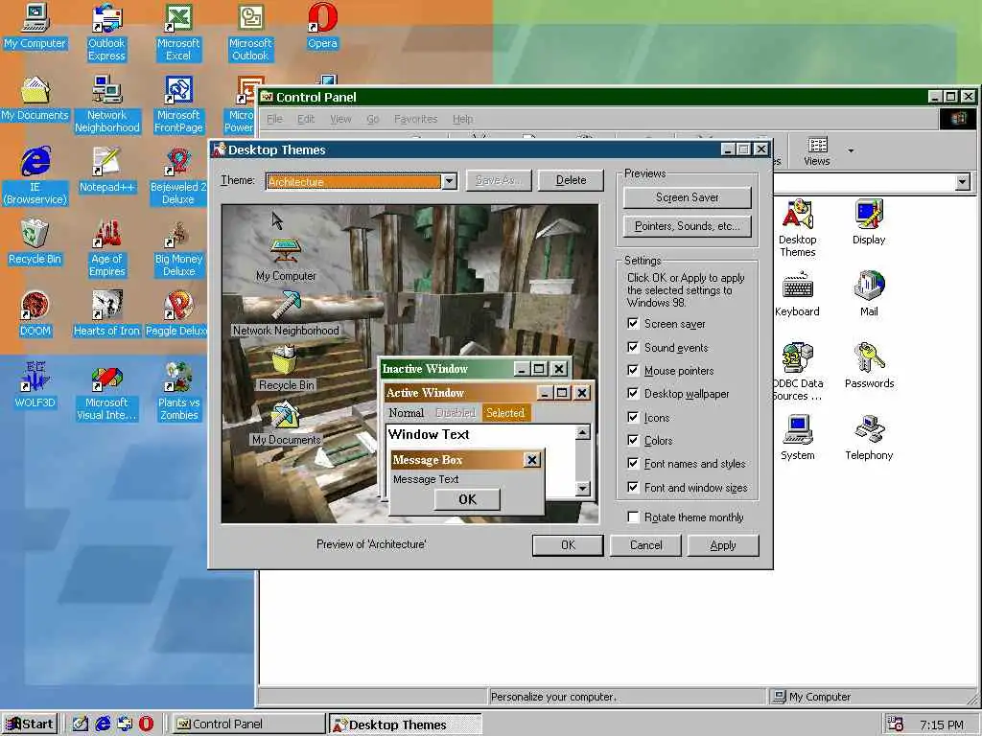Open the Go menu in Control Panel
The height and width of the screenshot is (736, 982).
pyautogui.click(x=373, y=119)
